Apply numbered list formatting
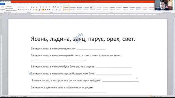The width and height of the screenshot is (175, 98). click(46, 7)
